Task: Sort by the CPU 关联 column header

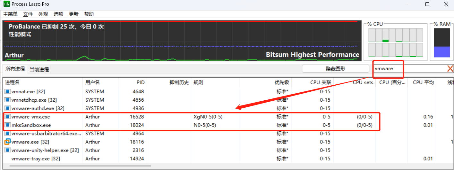Action: pos(313,82)
